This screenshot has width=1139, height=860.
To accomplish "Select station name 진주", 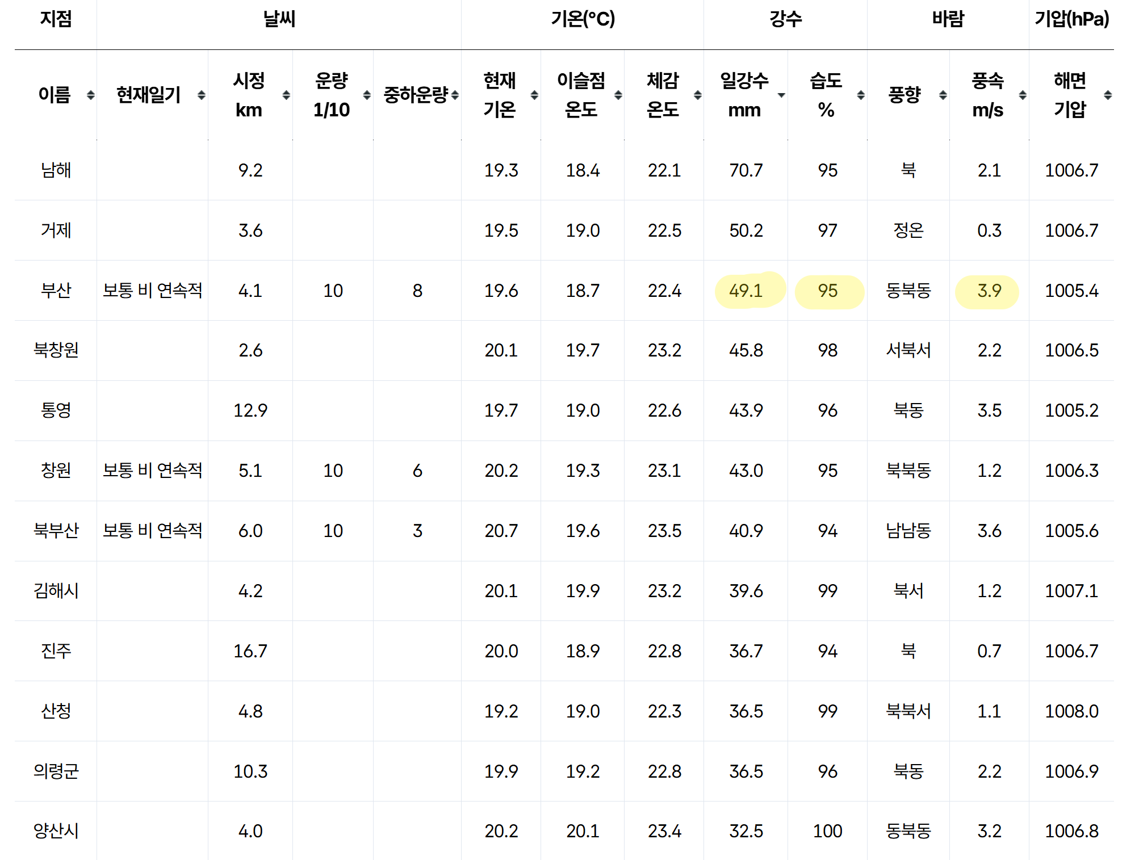I will [56, 651].
